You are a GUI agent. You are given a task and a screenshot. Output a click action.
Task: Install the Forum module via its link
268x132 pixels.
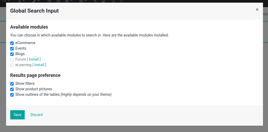coord(34,59)
